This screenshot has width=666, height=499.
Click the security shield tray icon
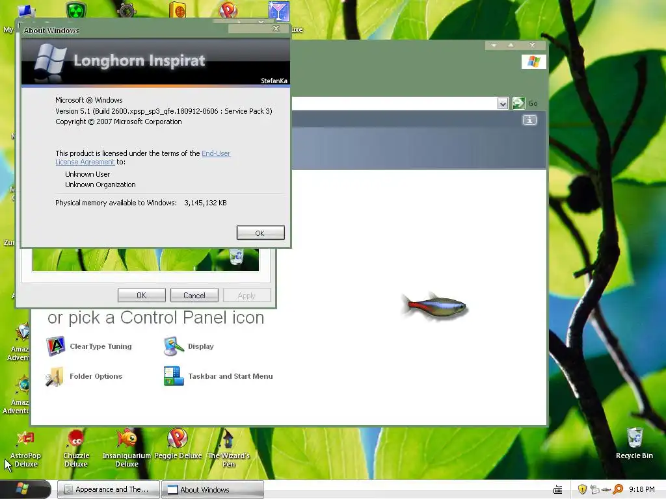[x=582, y=489]
